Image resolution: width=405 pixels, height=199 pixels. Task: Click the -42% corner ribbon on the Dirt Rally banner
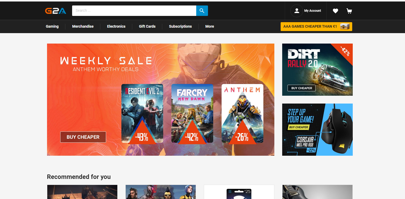345,51
